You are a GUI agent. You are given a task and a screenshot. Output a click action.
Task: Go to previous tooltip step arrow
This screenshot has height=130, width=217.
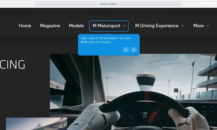[x=126, y=50]
